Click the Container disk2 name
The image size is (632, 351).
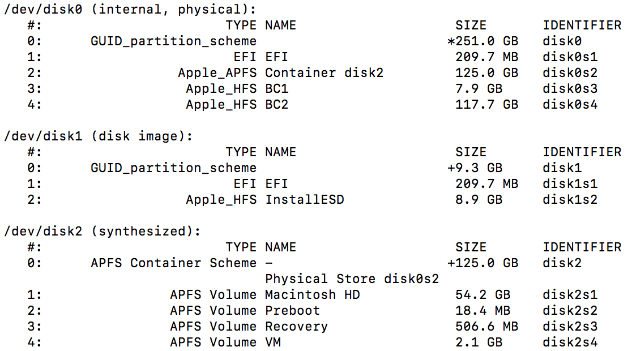click(324, 72)
